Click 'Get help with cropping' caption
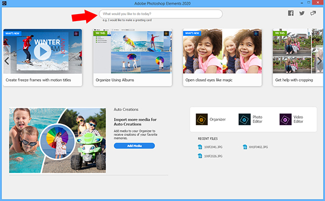325x201 pixels. pyautogui.click(x=294, y=80)
